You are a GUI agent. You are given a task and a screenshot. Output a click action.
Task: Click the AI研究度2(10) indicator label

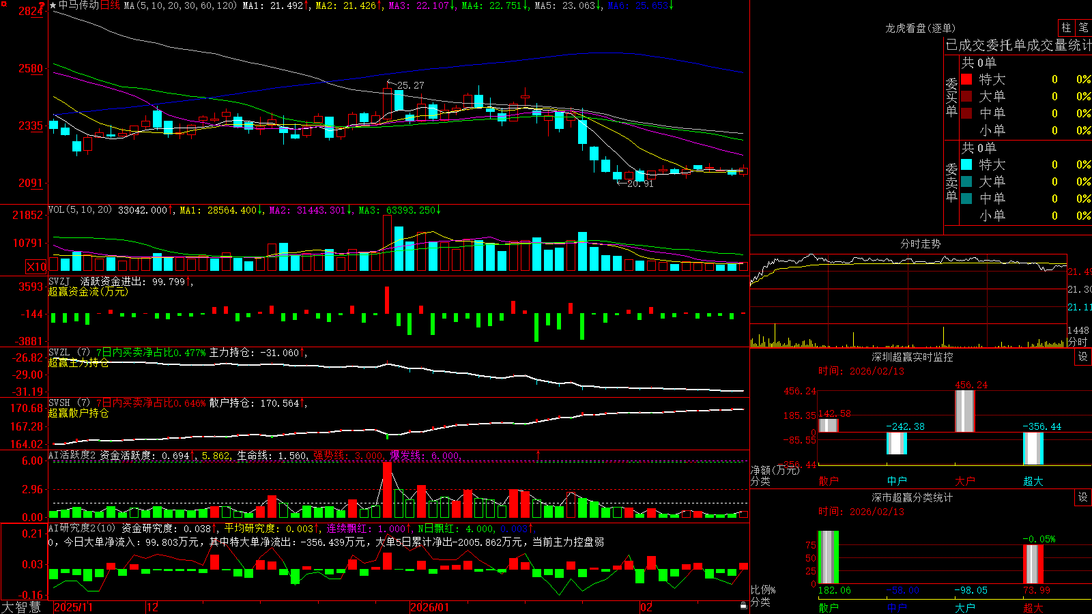point(82,529)
